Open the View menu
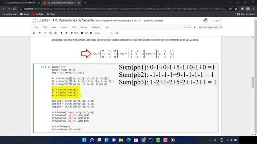The width and height of the screenshot is (257, 144). click(54, 27)
